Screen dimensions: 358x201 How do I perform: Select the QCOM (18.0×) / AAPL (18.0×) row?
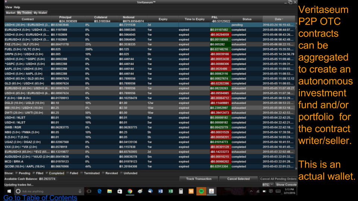[150, 166]
